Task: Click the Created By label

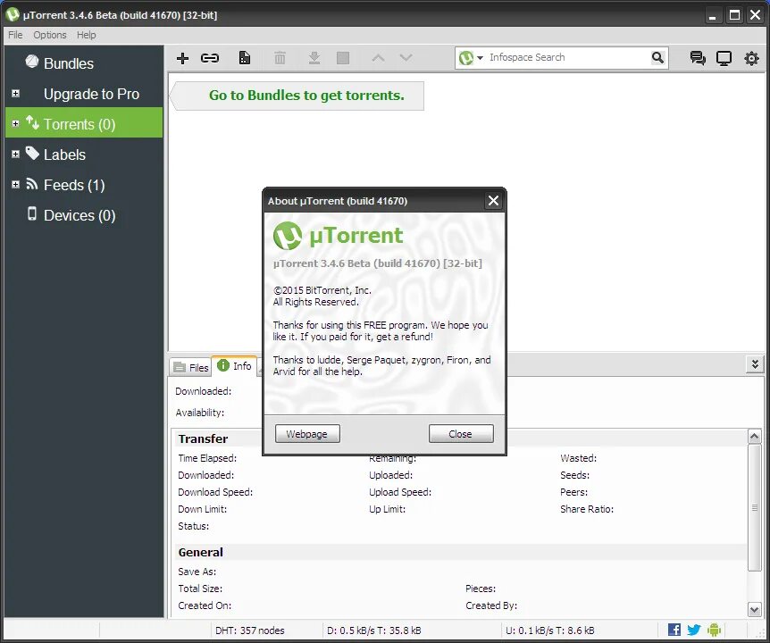Action: pos(491,605)
